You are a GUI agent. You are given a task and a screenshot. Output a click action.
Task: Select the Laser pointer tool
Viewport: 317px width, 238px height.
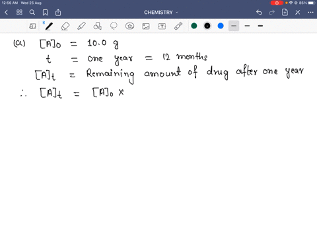178,26
